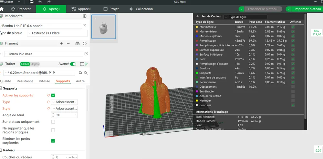The width and height of the screenshot is (323, 159).
Task: Click the Supports green color swatch
Action: [x=196, y=73]
